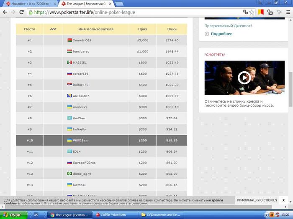Click the Ukrainian flag next to morlockz
Image resolution: width=293 pixels, height=219 pixels.
tap(69, 107)
